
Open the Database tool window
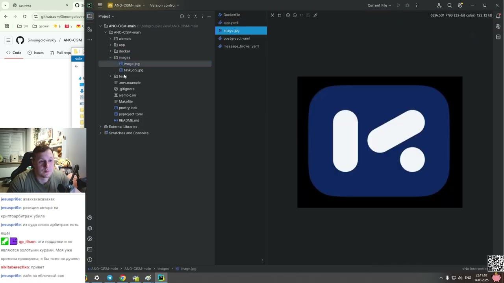tap(498, 37)
